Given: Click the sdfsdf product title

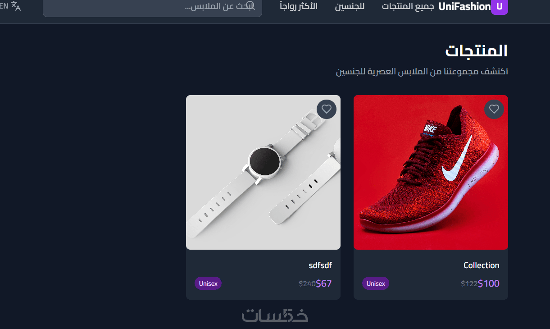Looking at the screenshot, I should tap(320, 265).
